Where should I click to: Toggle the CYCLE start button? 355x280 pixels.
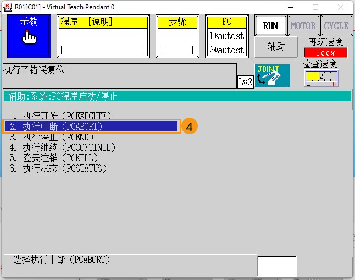click(x=336, y=25)
